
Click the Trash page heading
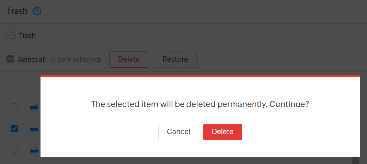(17, 11)
